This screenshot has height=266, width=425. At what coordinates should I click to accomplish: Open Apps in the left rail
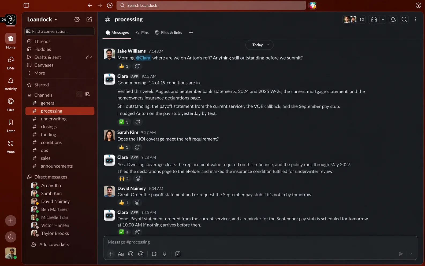point(11,146)
